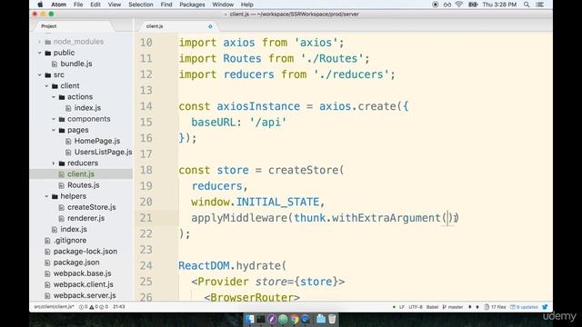Open the Edit menu

pos(95,5)
